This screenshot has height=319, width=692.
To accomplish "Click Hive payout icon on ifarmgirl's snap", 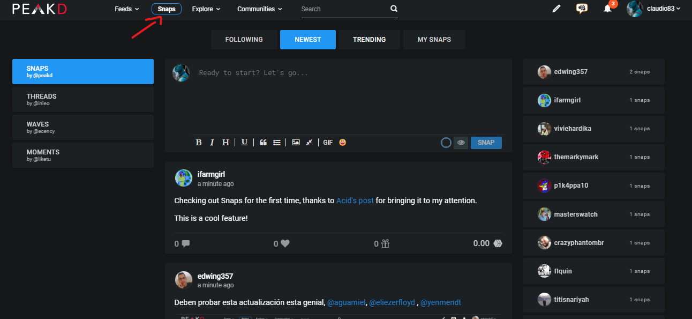I will 498,243.
